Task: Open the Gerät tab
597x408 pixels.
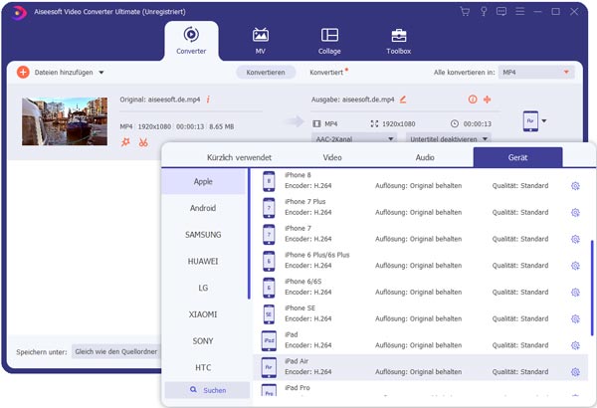Action: pyautogui.click(x=517, y=157)
